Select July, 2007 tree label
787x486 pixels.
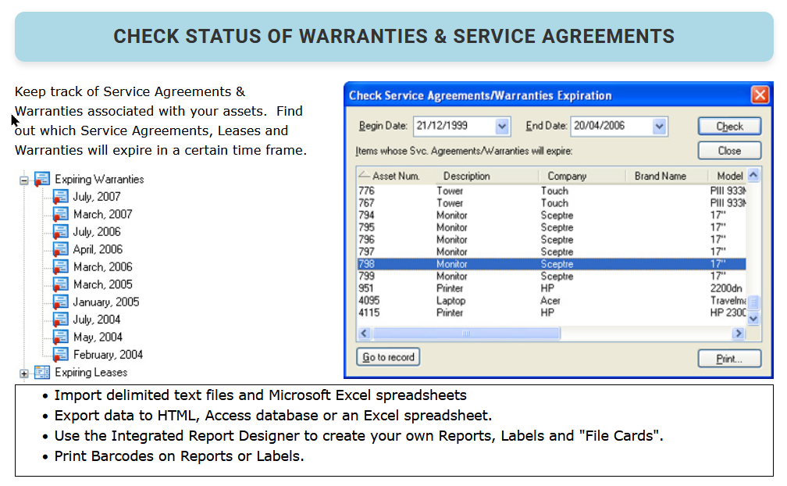[x=97, y=197]
